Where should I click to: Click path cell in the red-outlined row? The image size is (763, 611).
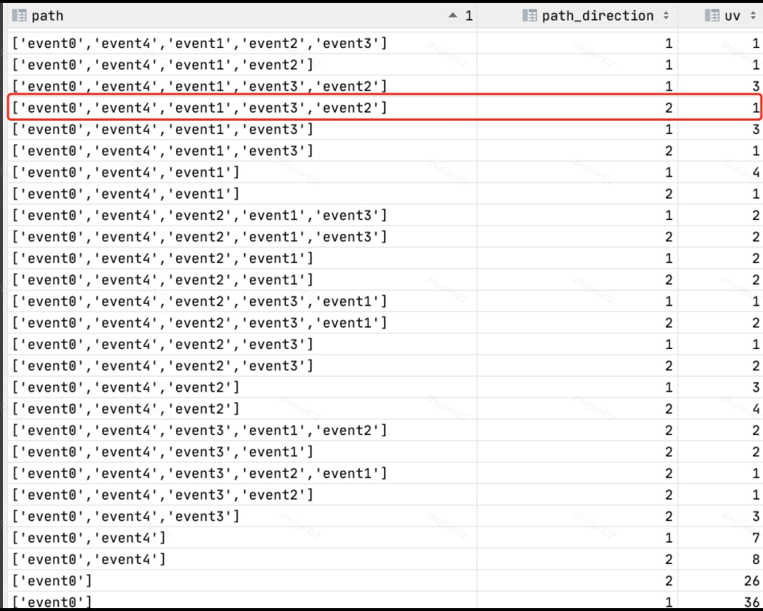coord(200,108)
